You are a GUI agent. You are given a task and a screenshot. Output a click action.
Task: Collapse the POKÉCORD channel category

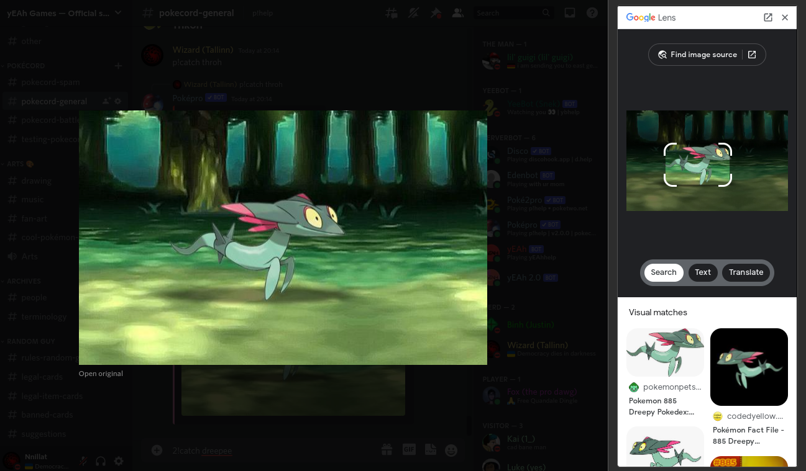[x=26, y=66]
